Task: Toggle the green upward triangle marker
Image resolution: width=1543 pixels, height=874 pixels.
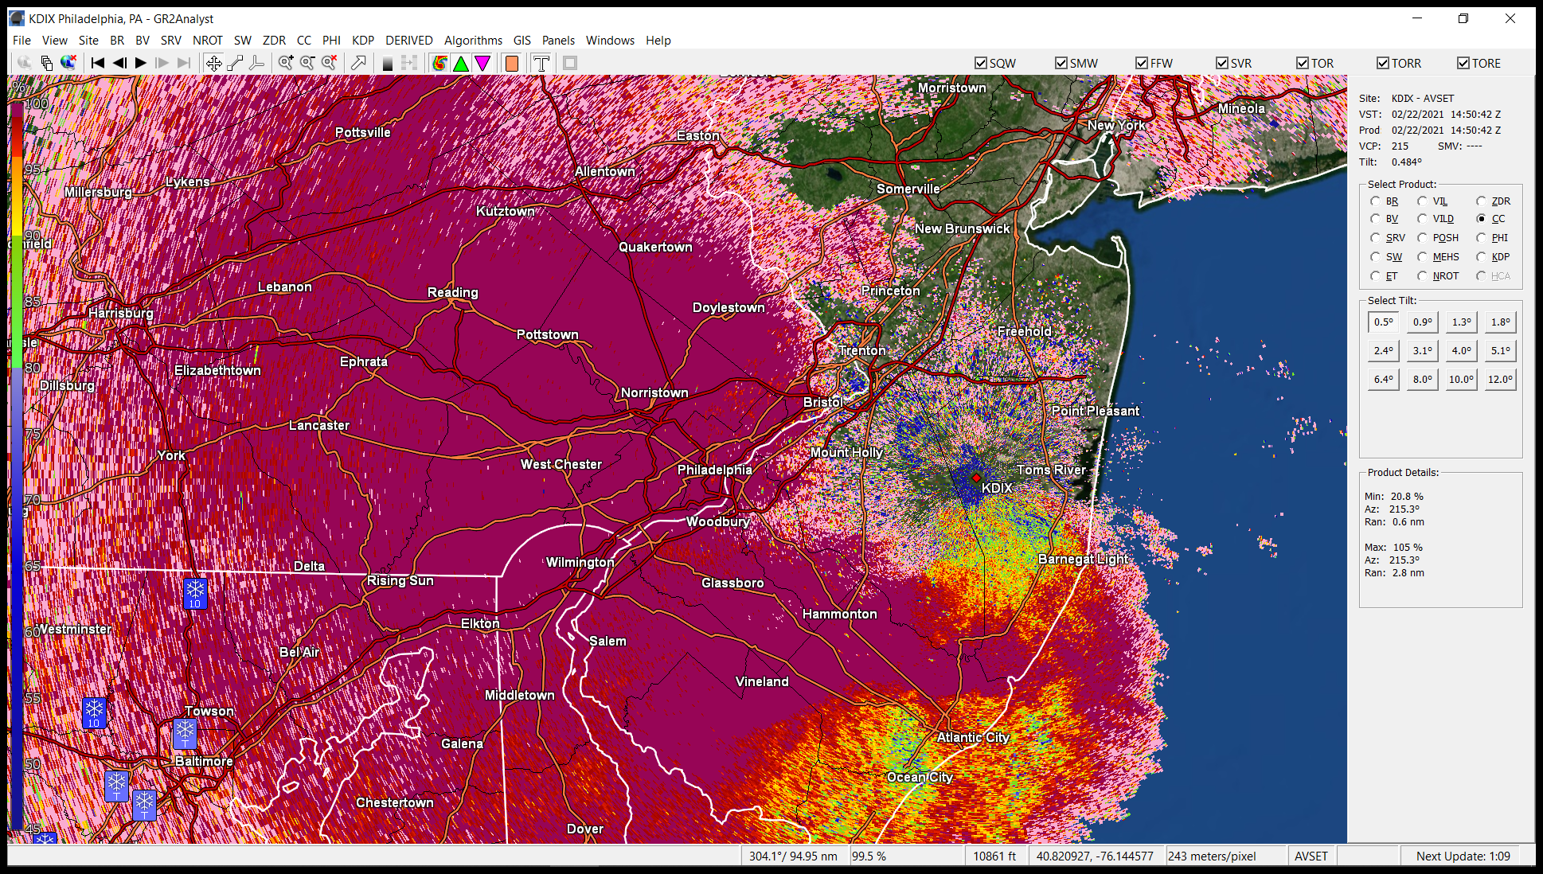Action: pos(461,63)
